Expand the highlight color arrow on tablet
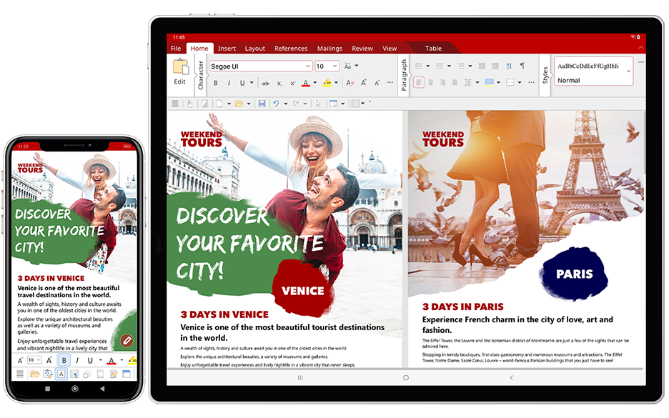The height and width of the screenshot is (418, 669). coord(336,83)
